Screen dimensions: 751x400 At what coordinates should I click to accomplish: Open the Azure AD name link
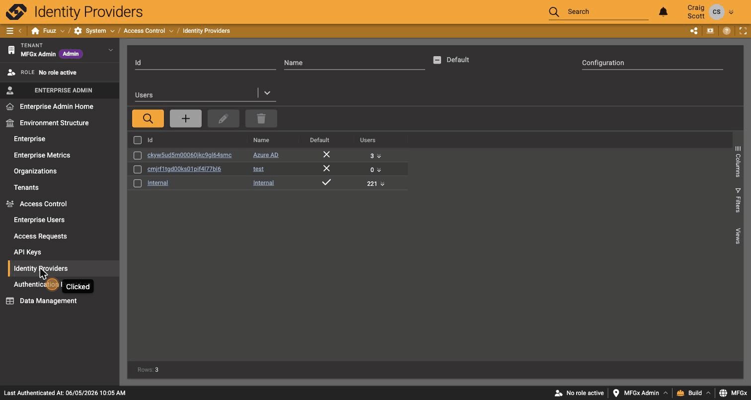tap(266, 155)
